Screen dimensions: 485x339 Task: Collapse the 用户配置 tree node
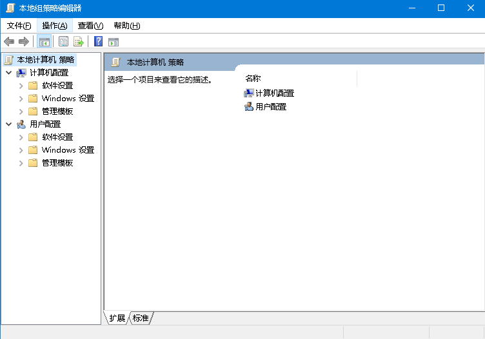[8, 124]
